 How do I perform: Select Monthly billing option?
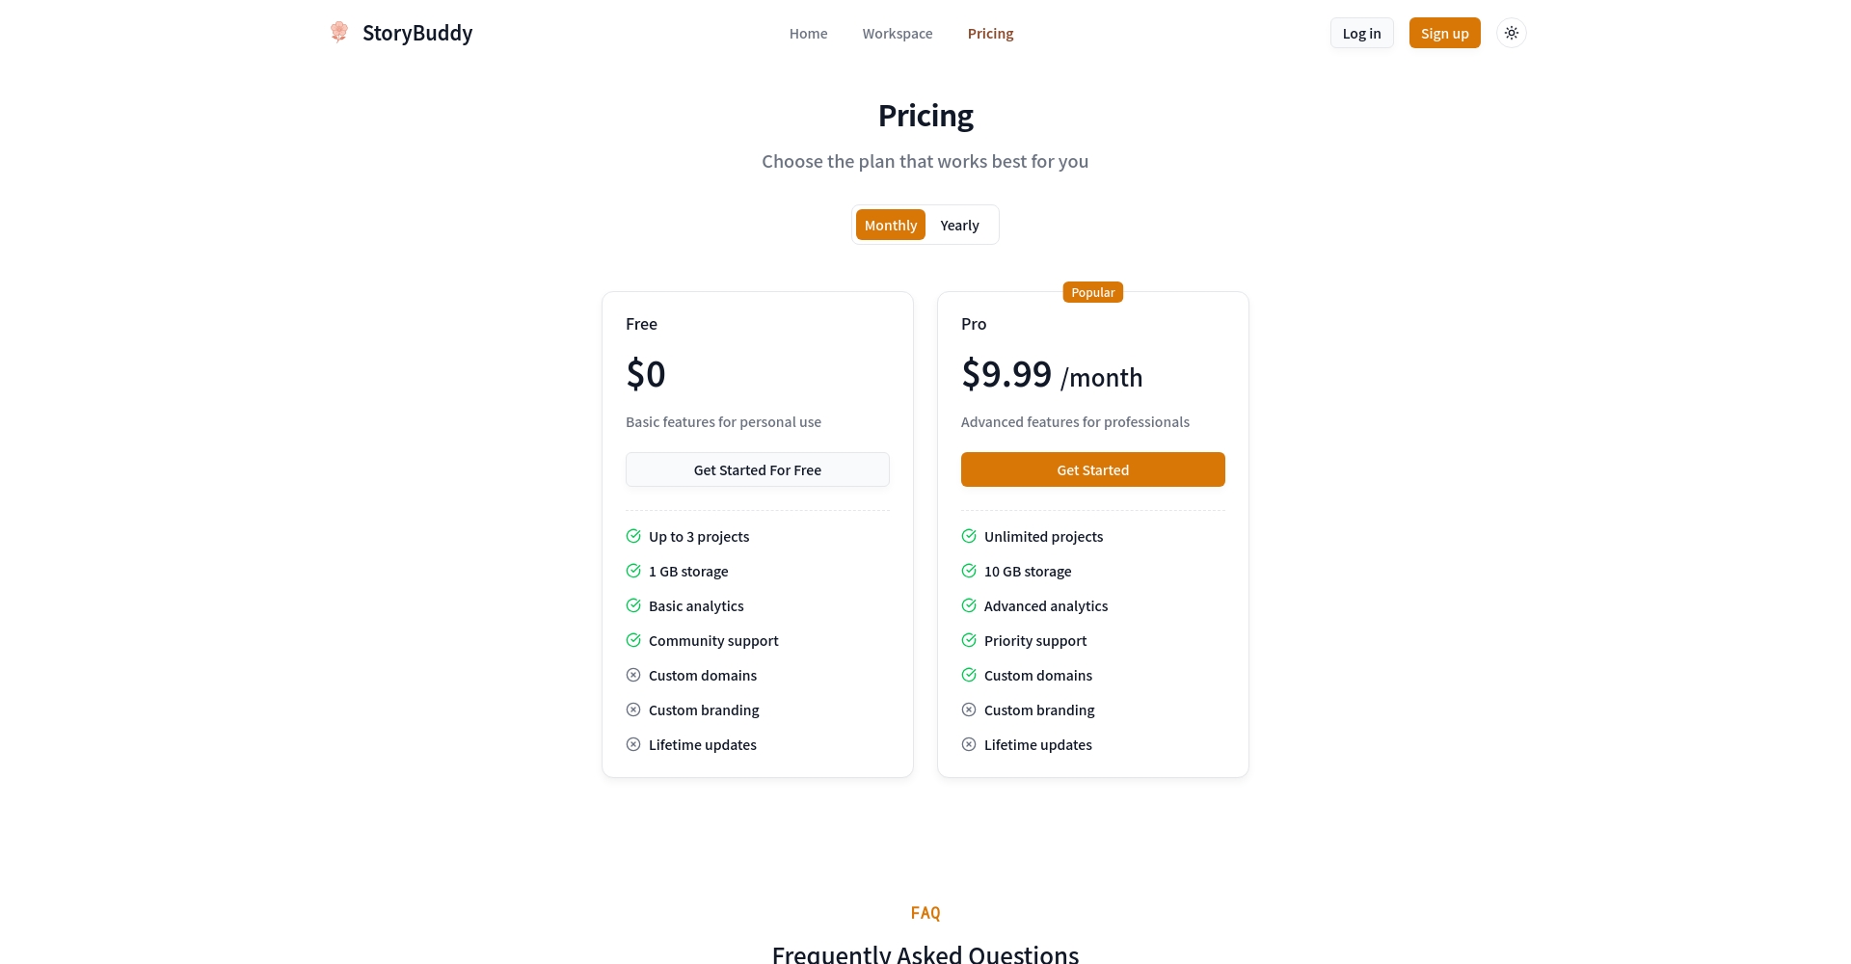[x=890, y=225]
